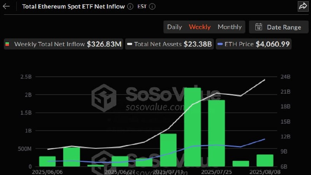The width and height of the screenshot is (311, 175).
Task: Open info icon next to EST
Action: 152,7
